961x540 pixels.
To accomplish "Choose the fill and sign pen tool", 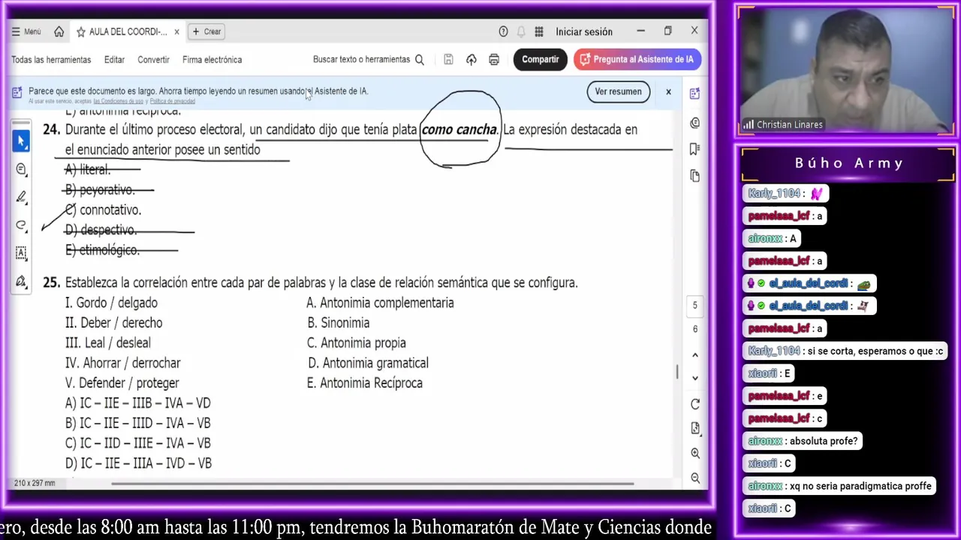I will pyautogui.click(x=21, y=281).
